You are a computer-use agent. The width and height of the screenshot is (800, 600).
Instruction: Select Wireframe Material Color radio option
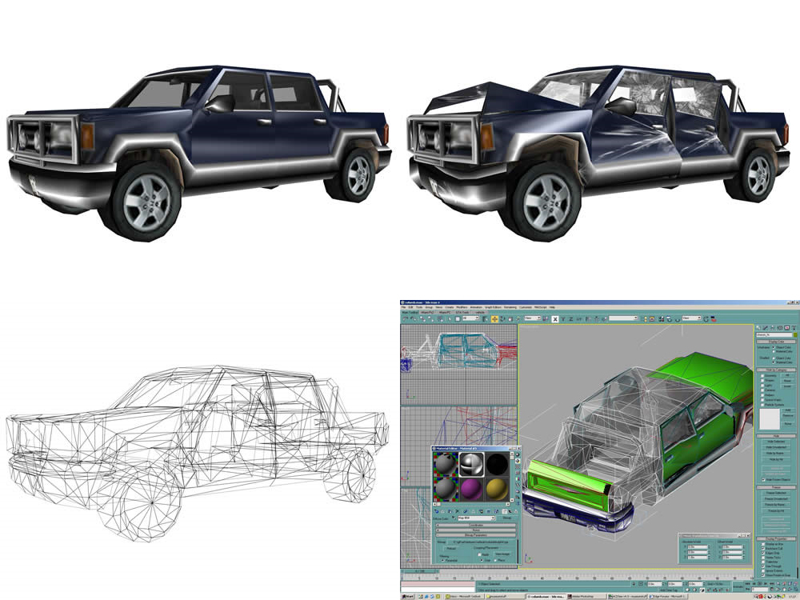point(774,351)
